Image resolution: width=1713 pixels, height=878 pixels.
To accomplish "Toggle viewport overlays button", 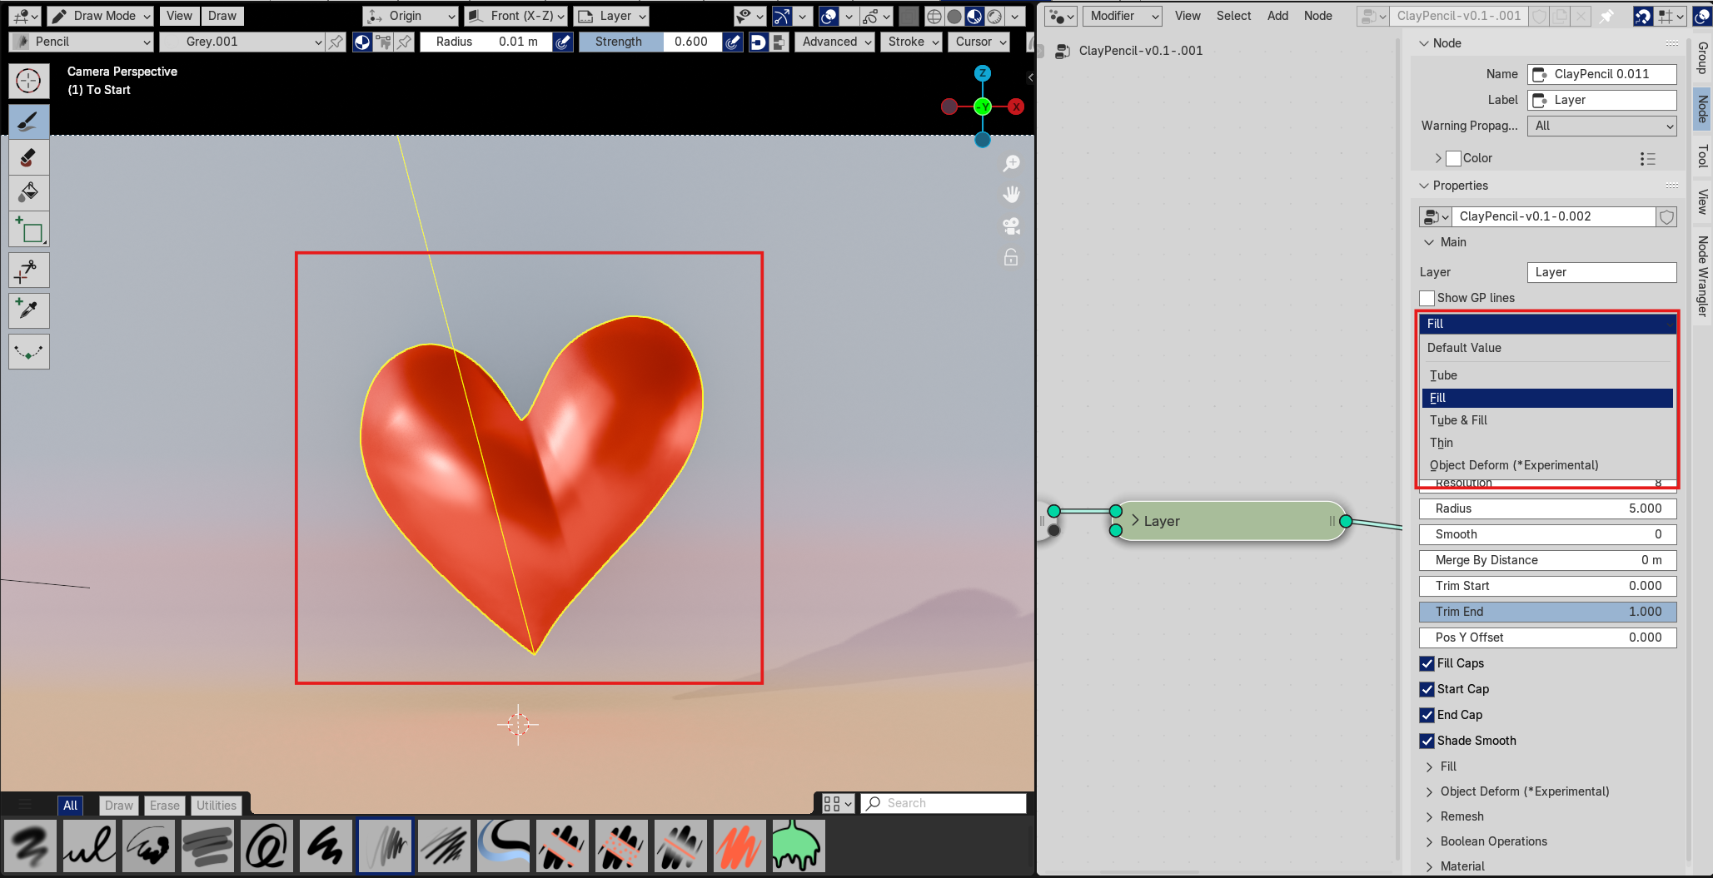I will point(829,16).
